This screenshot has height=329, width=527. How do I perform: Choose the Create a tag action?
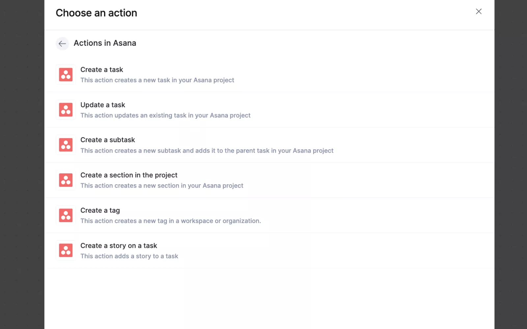(x=100, y=211)
